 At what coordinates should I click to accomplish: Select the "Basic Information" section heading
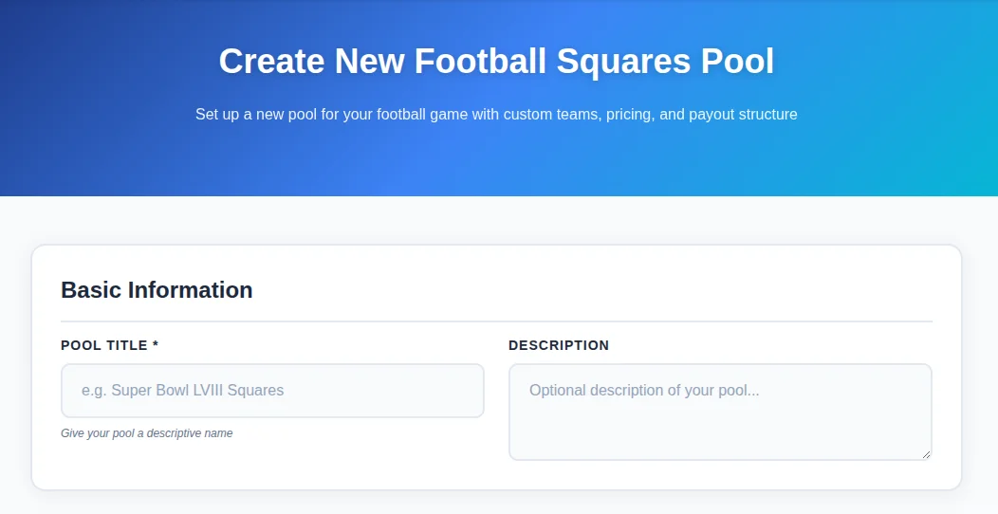pos(157,290)
